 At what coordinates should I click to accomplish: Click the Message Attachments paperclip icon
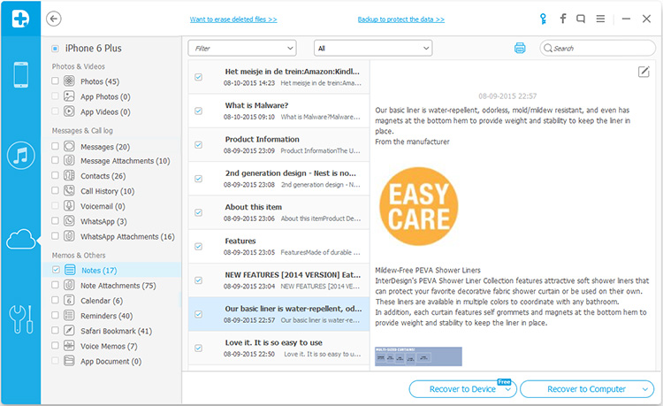(69, 160)
